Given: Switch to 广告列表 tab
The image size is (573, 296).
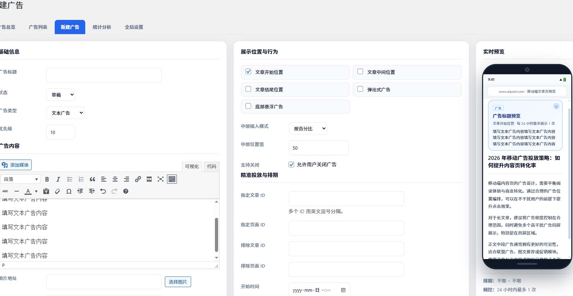Looking at the screenshot, I should 38,27.
